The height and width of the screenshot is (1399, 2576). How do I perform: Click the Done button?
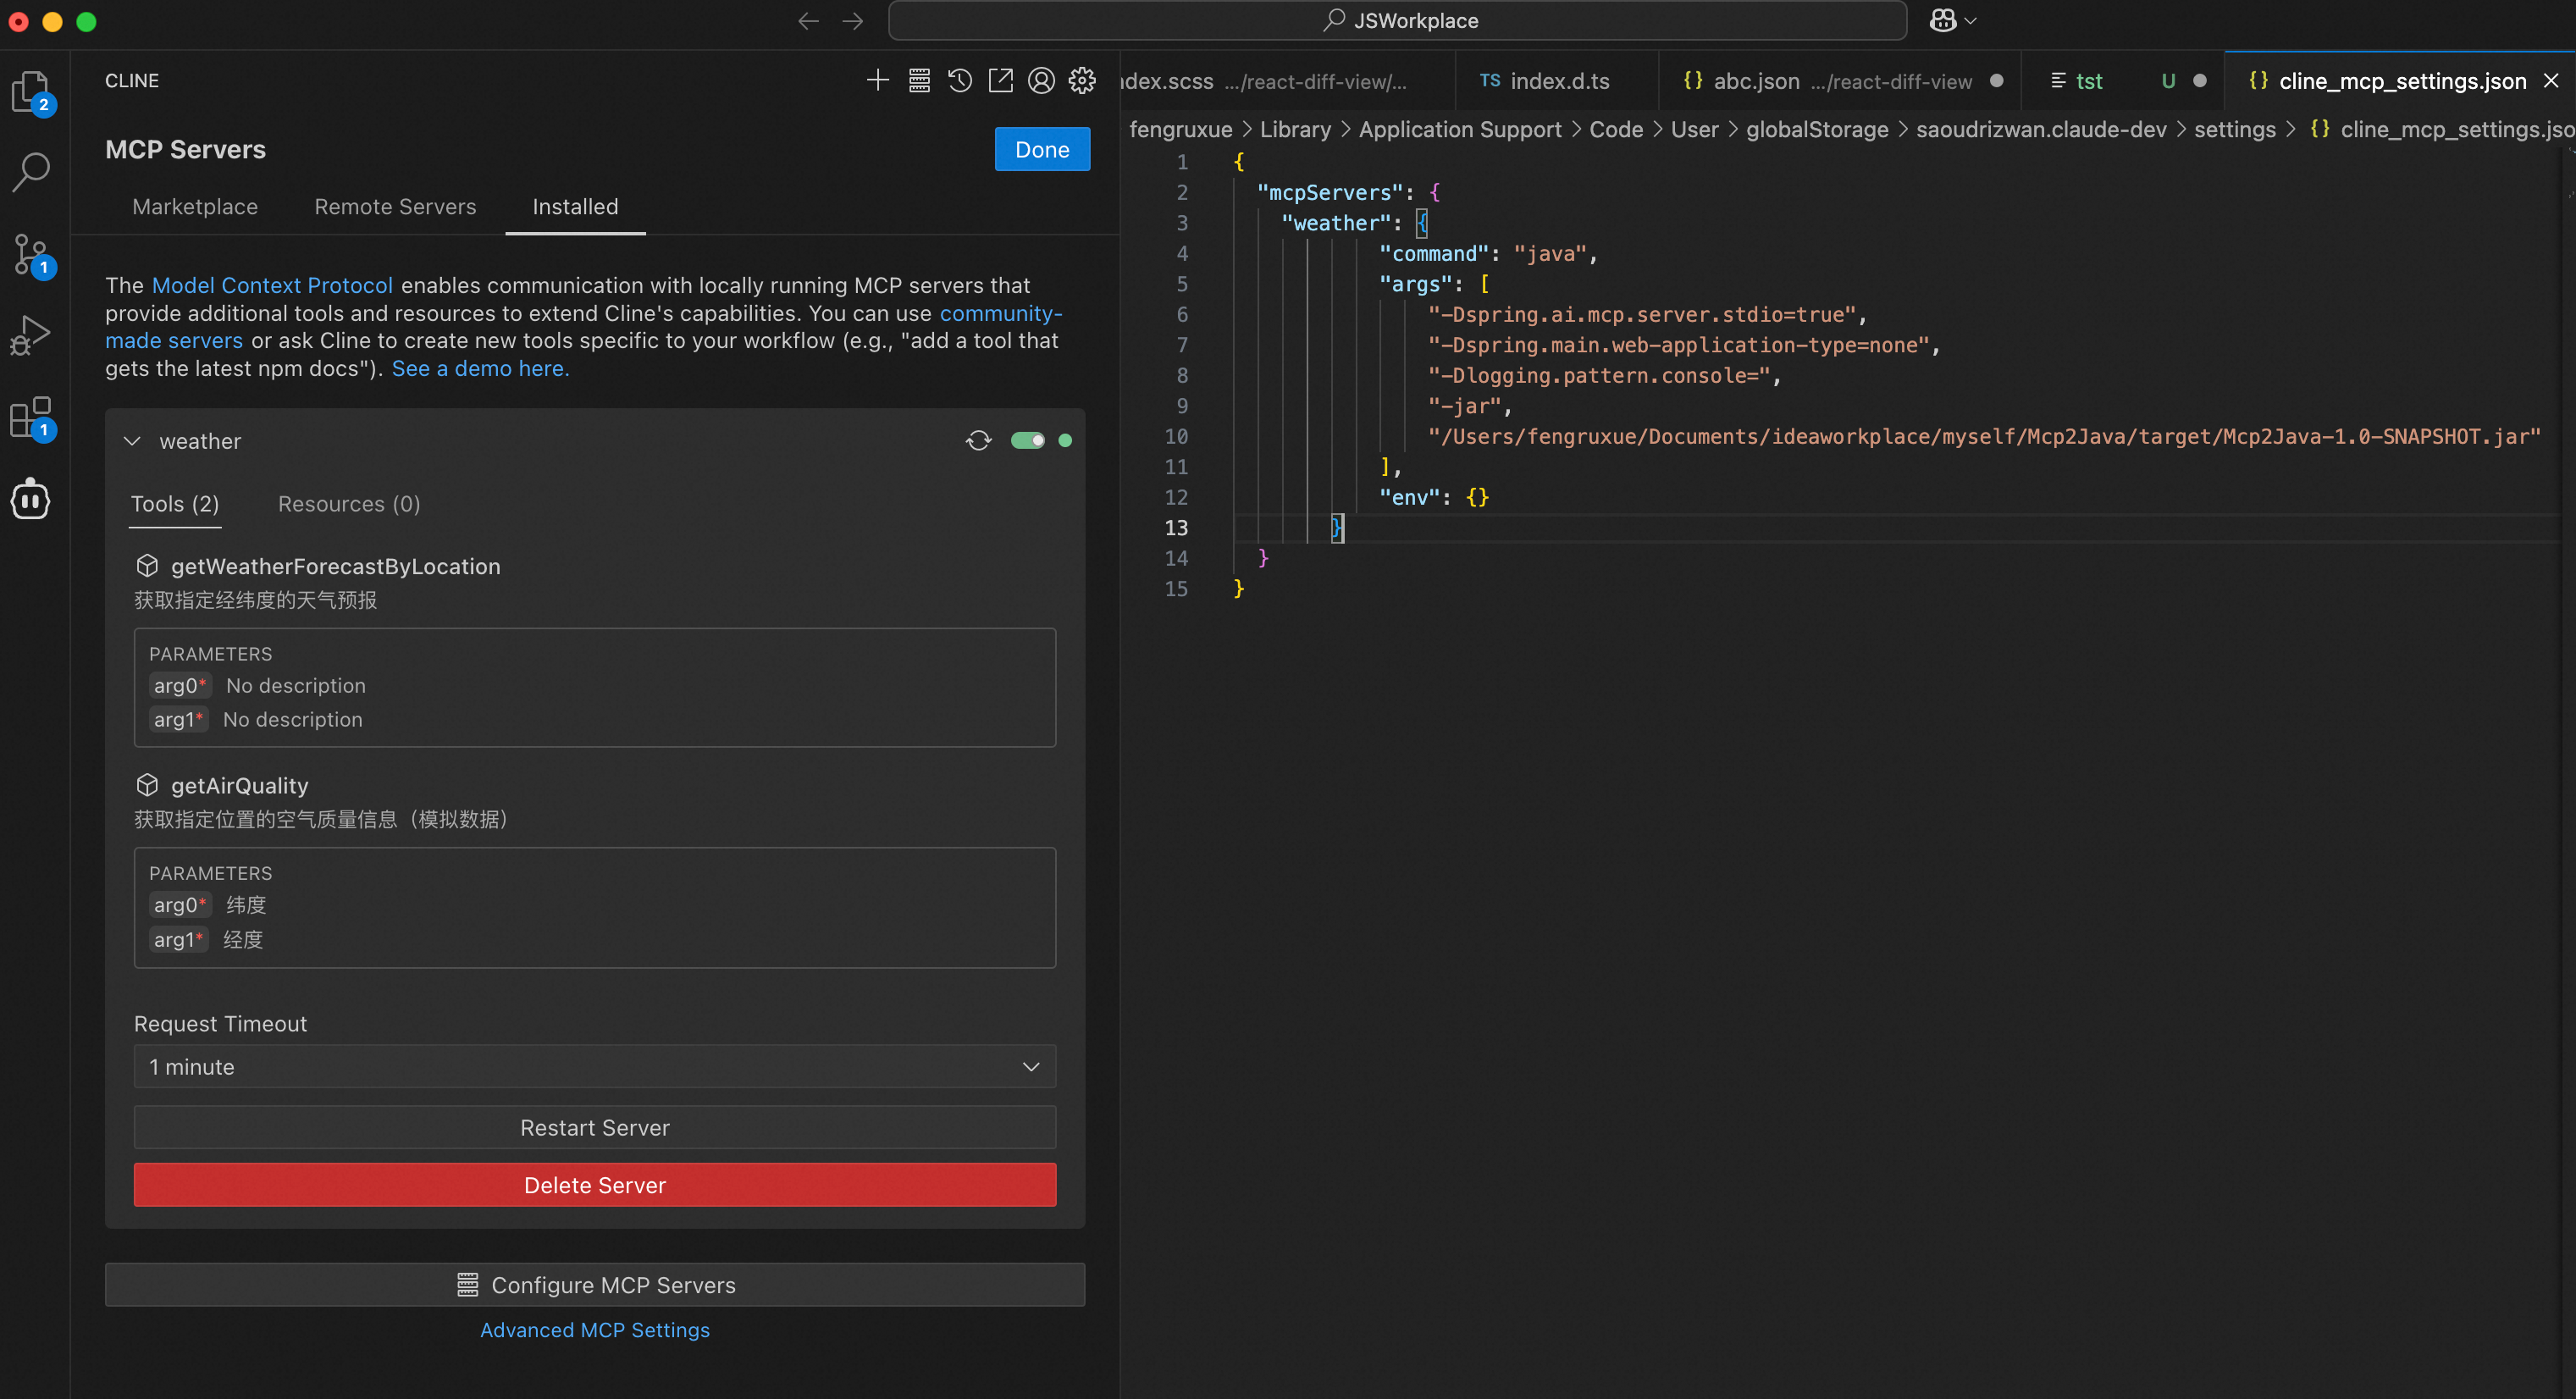point(1042,149)
